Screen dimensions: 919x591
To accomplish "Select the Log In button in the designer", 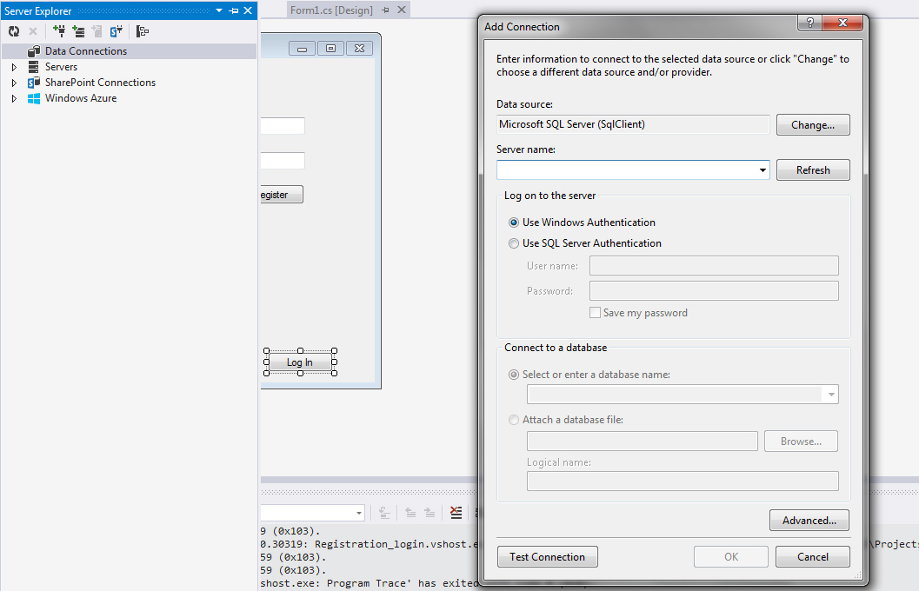I will 300,362.
